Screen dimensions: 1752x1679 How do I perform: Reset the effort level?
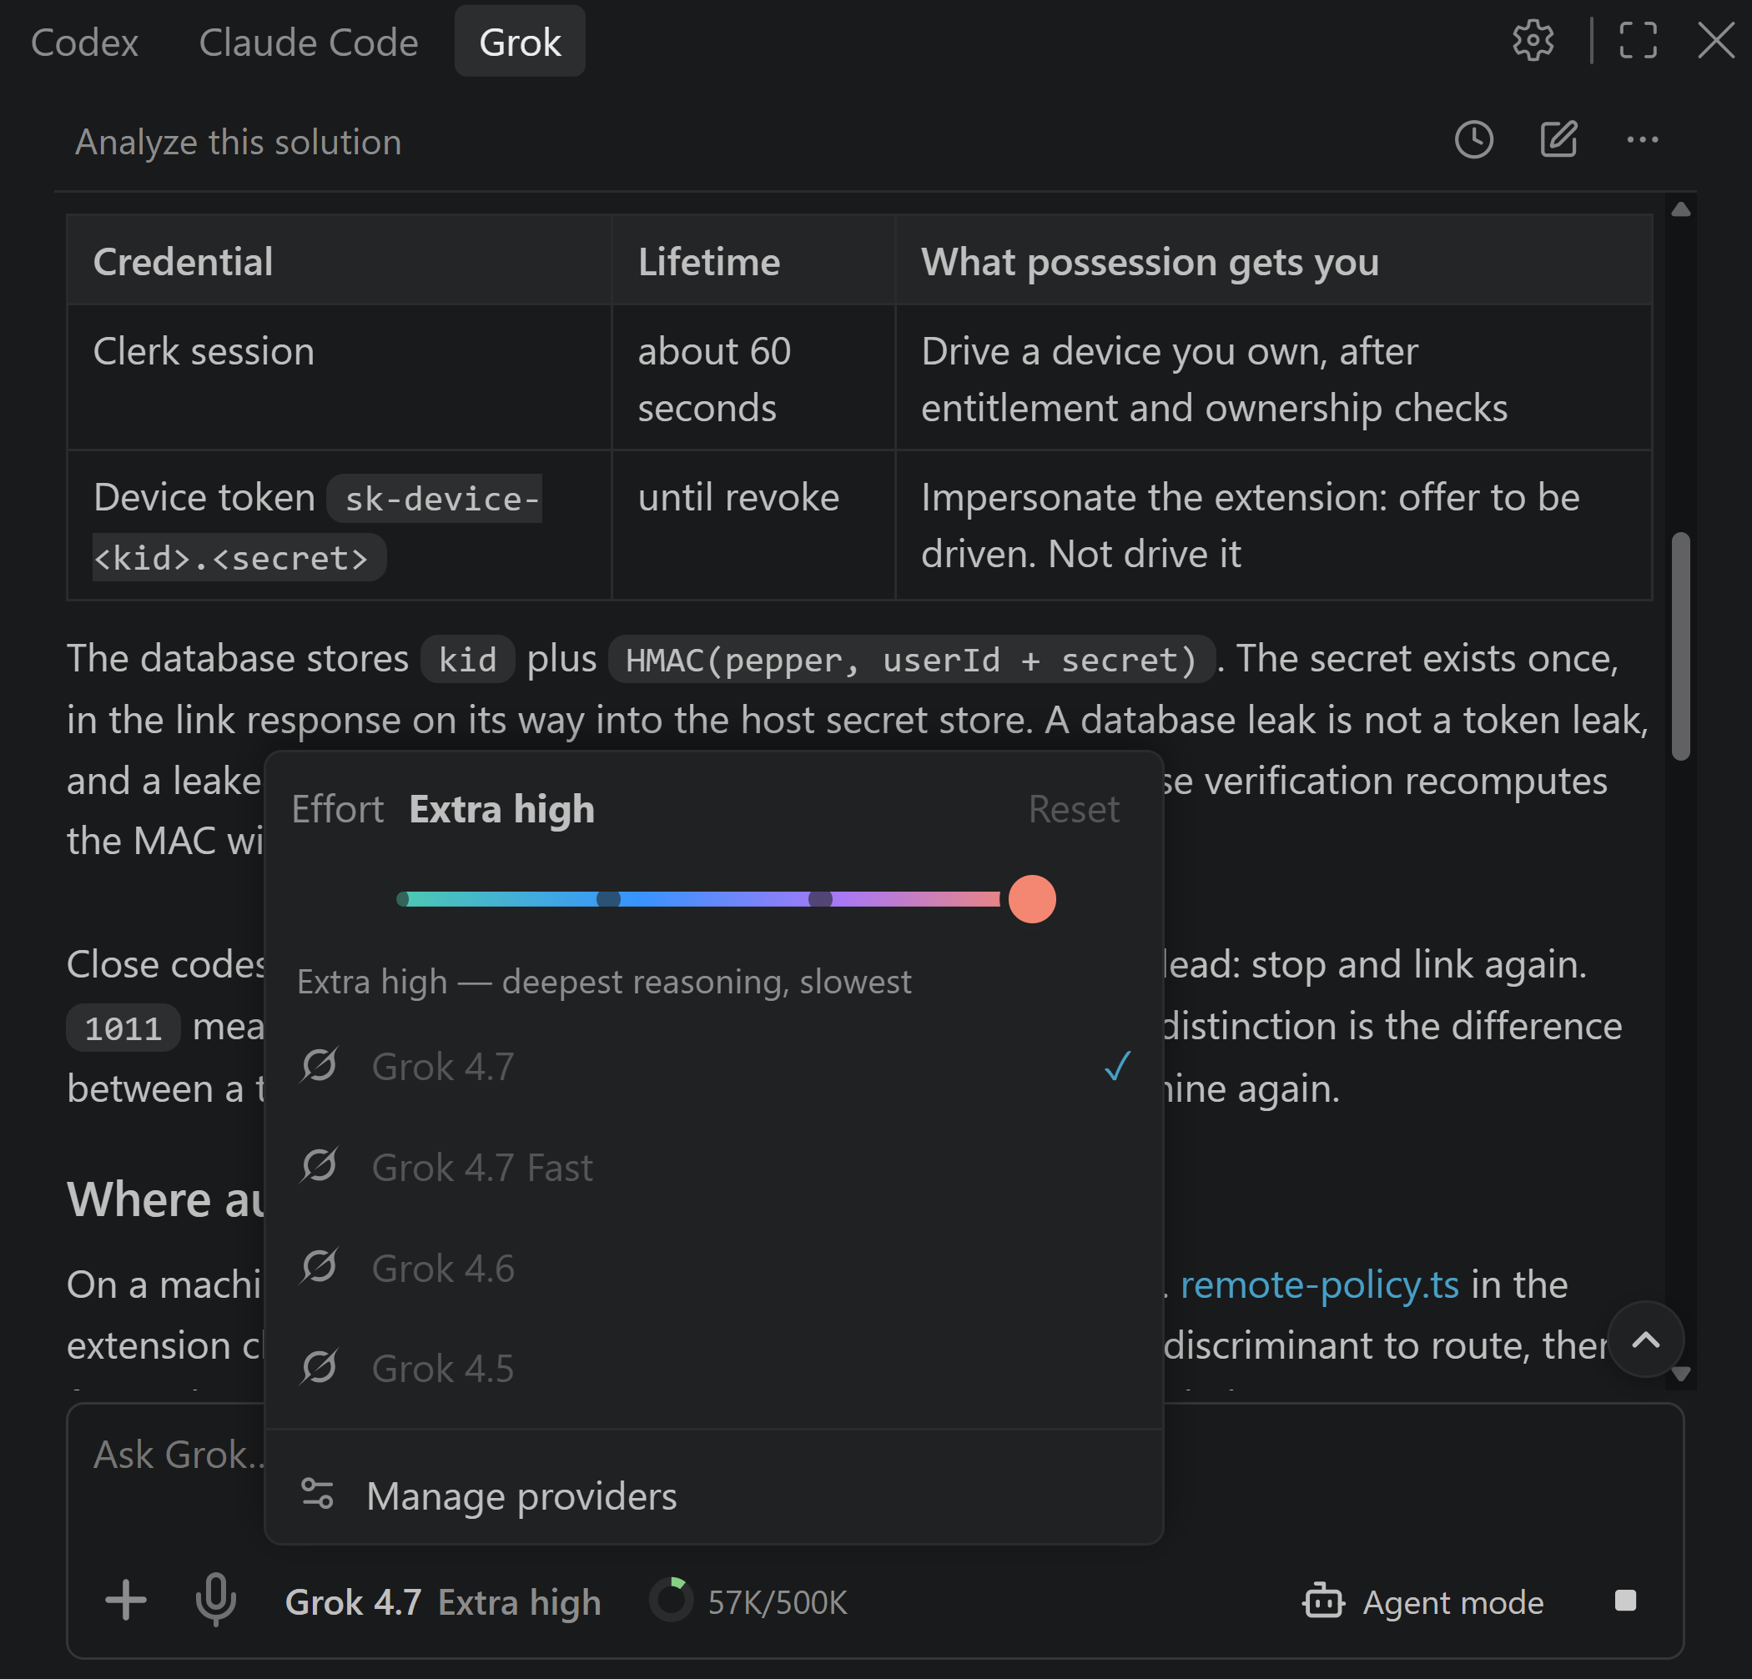pyautogui.click(x=1074, y=810)
